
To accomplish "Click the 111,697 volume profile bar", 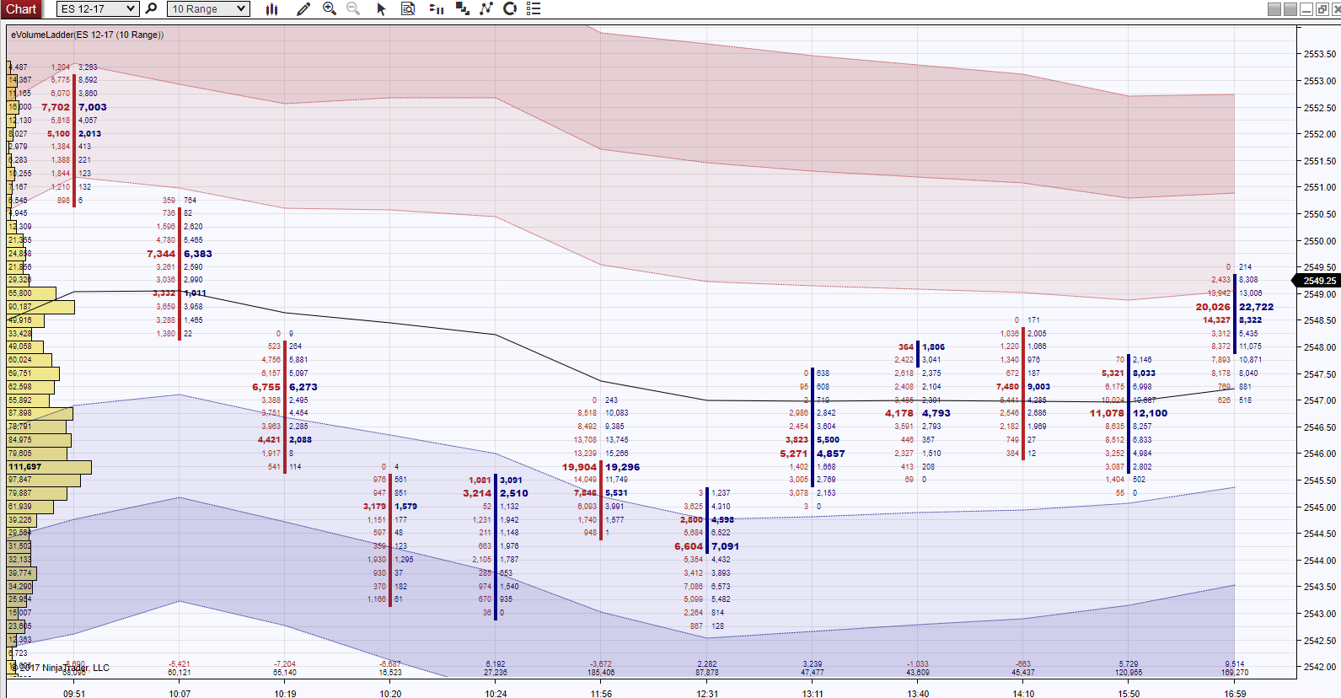I will (x=49, y=467).
